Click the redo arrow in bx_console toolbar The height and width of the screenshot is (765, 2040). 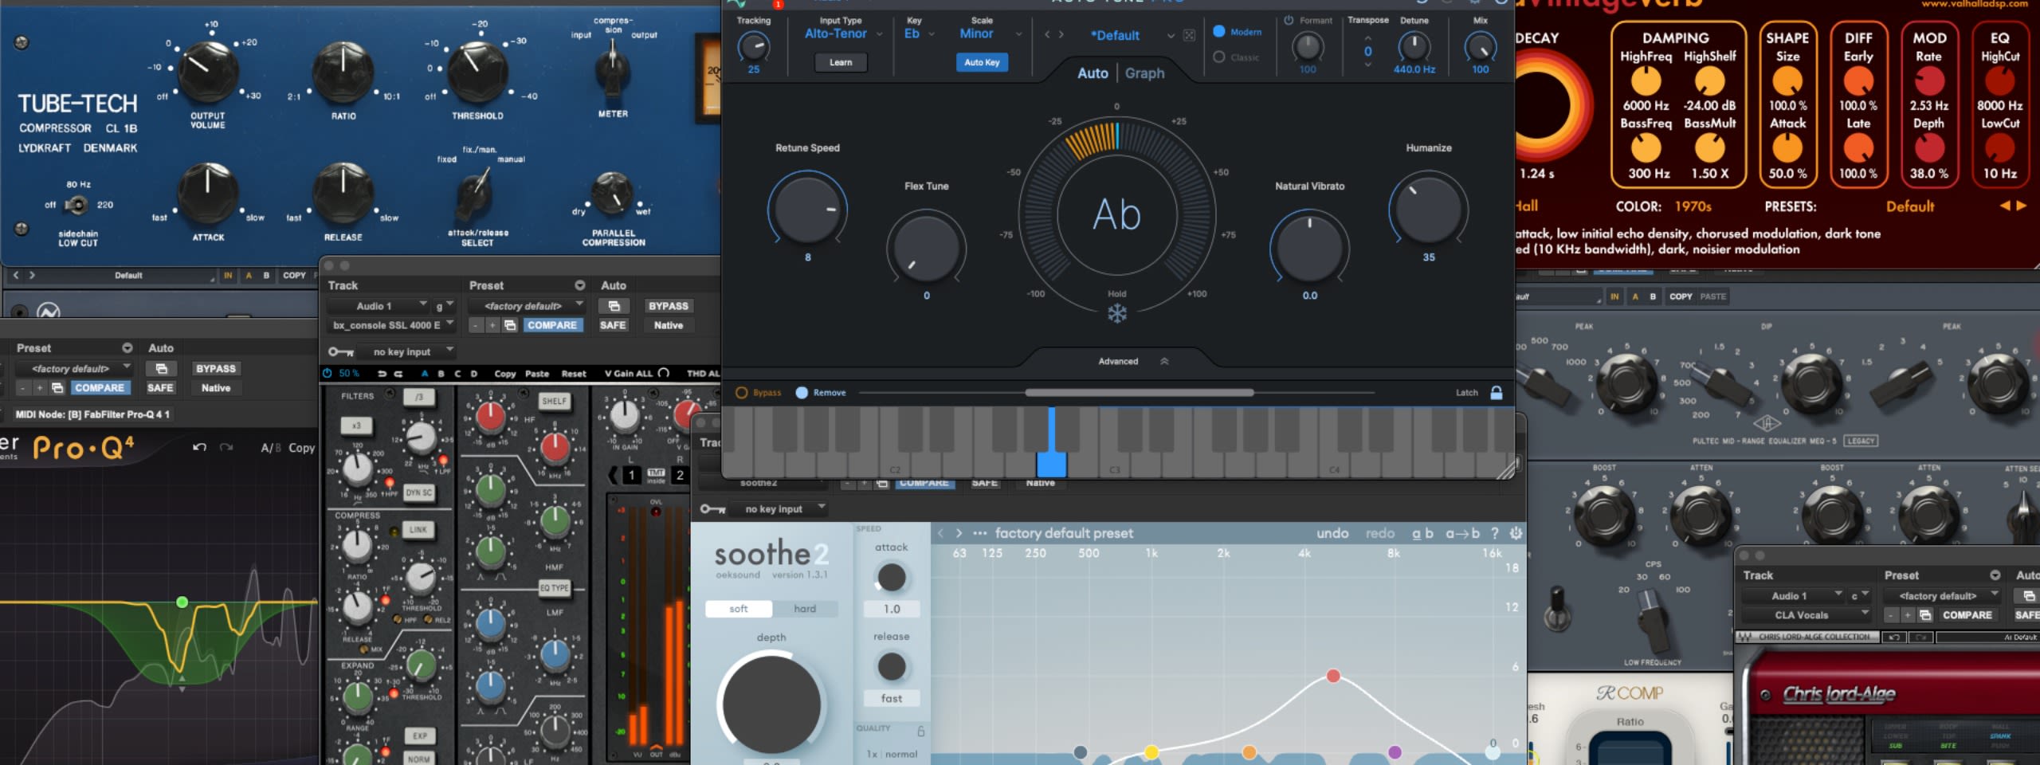398,373
